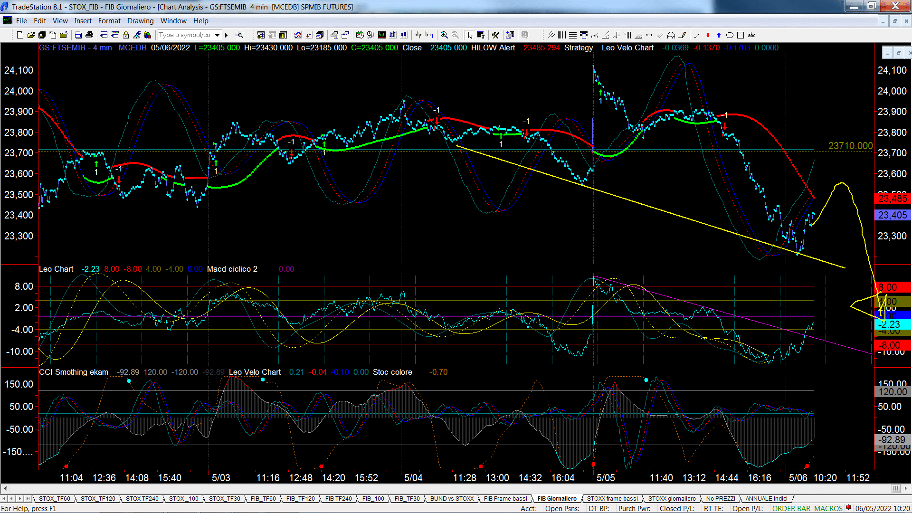Image resolution: width=912 pixels, height=513 pixels.
Task: Open a file with the folder icon
Action: tap(31, 35)
